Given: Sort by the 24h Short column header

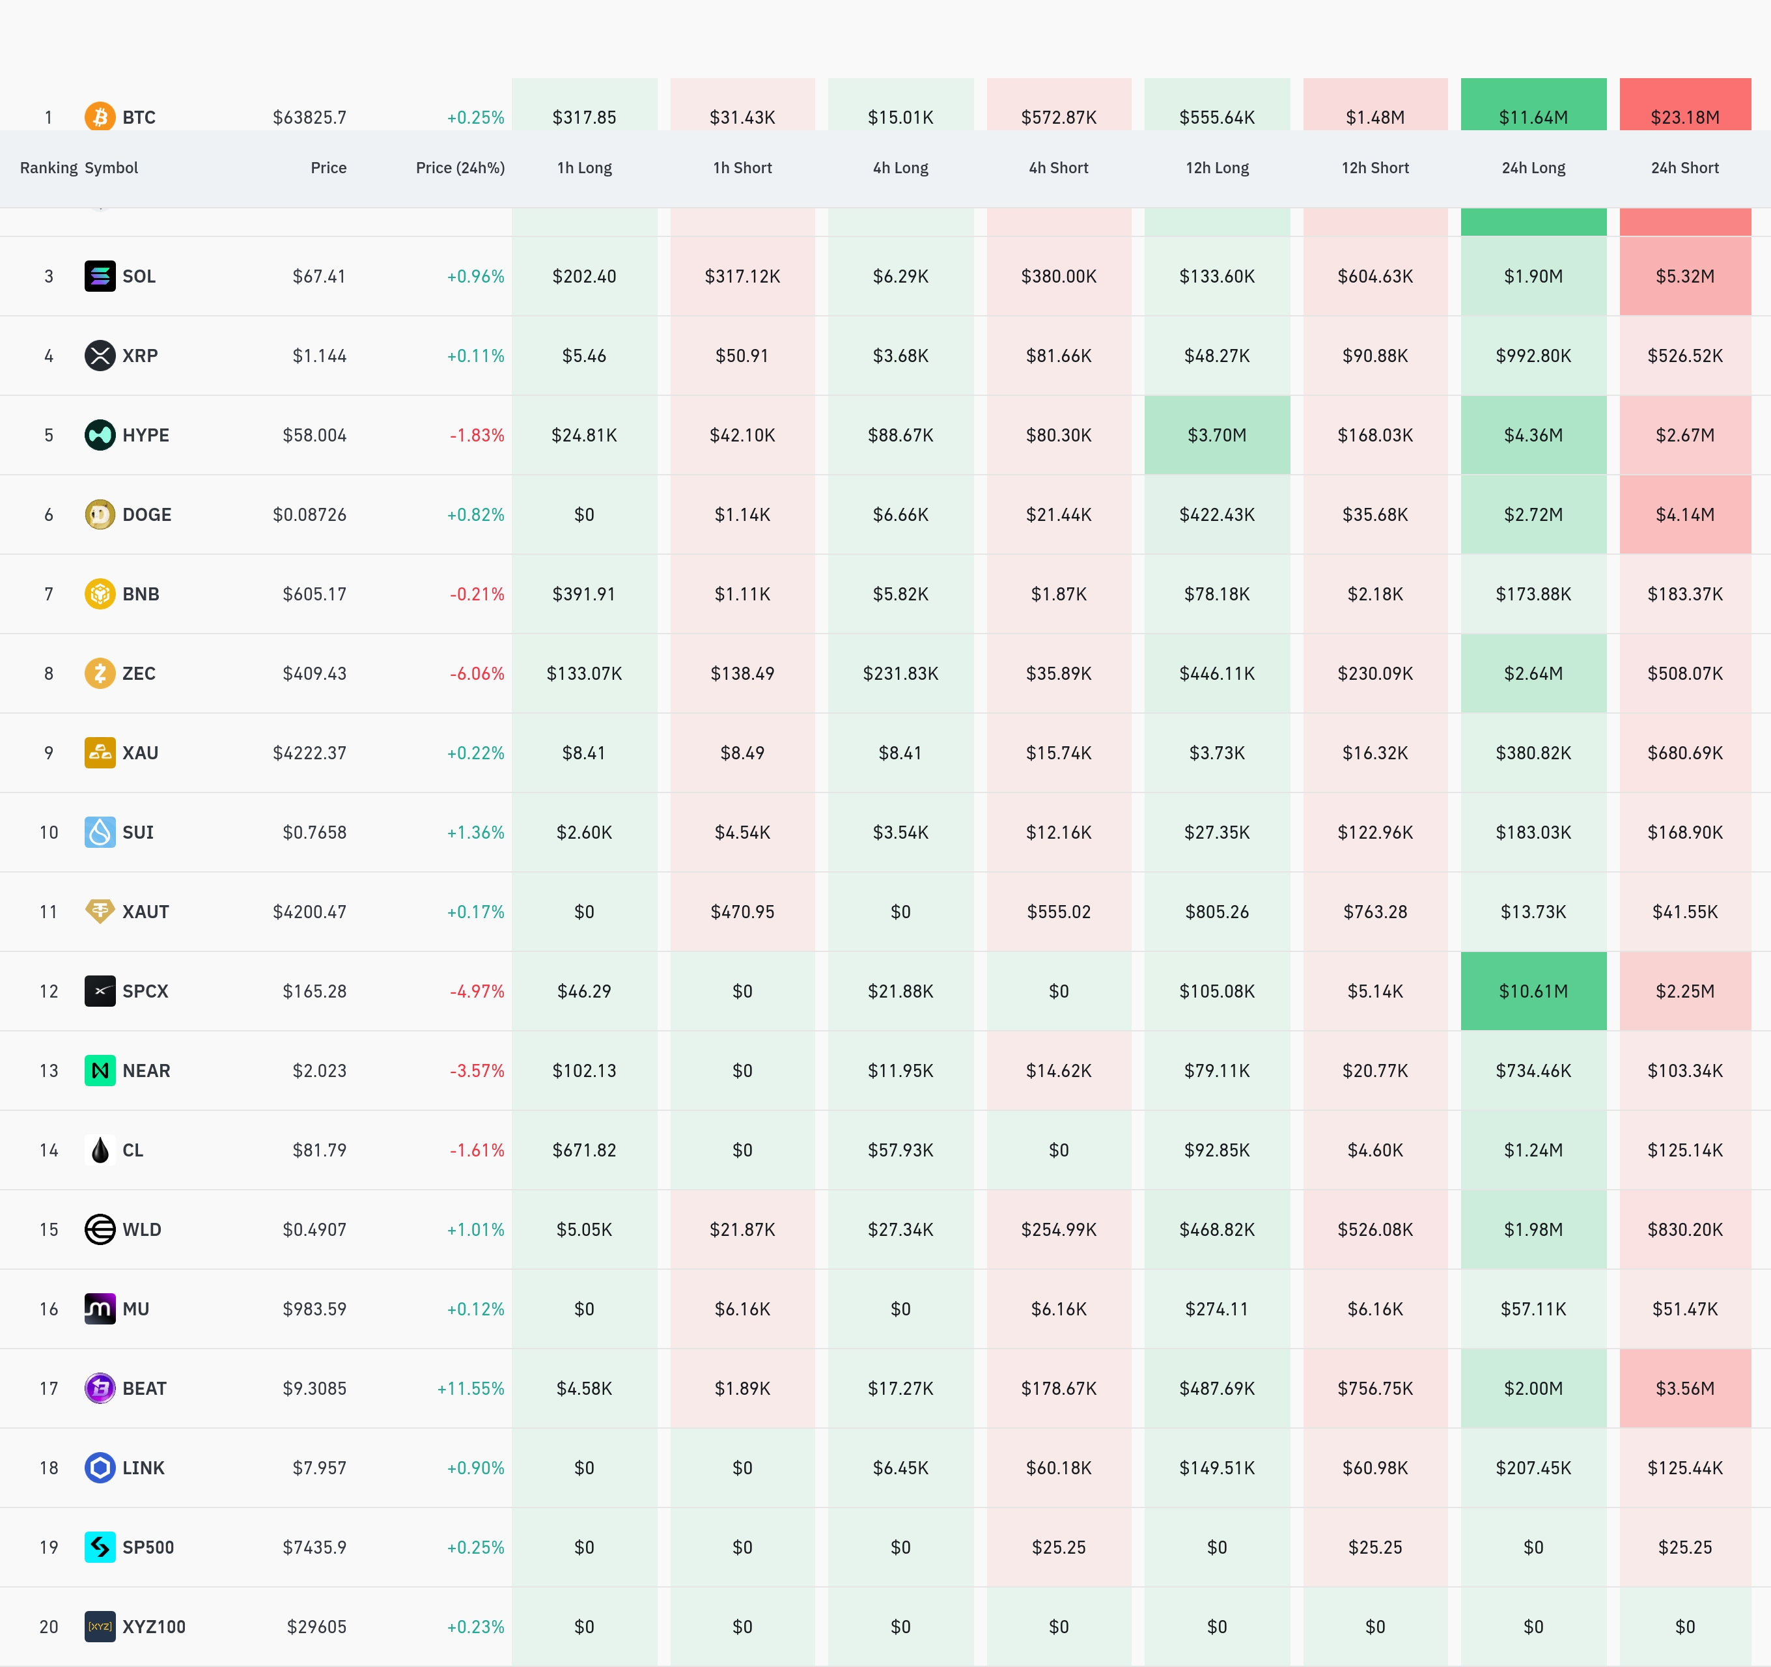Looking at the screenshot, I should [1684, 167].
